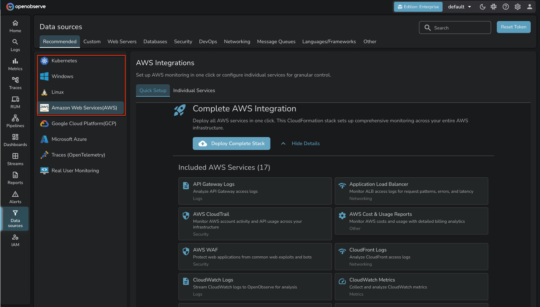Screen dimensions: 540x307
Task: Switch to the Individual Services tab
Action: [x=194, y=90]
